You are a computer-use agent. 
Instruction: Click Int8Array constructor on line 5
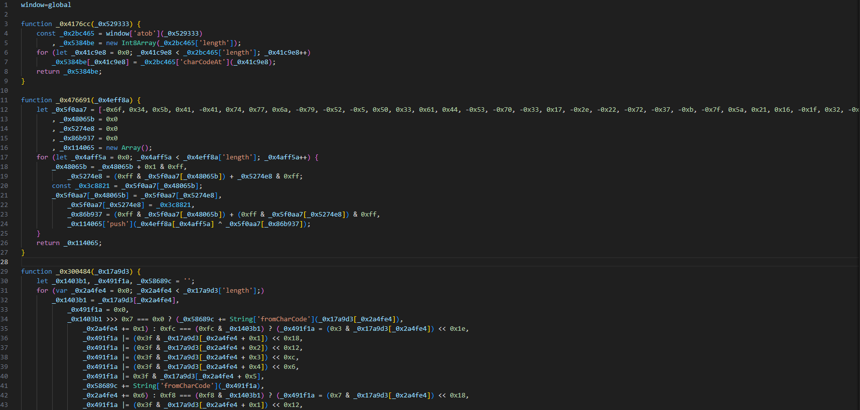tap(138, 43)
